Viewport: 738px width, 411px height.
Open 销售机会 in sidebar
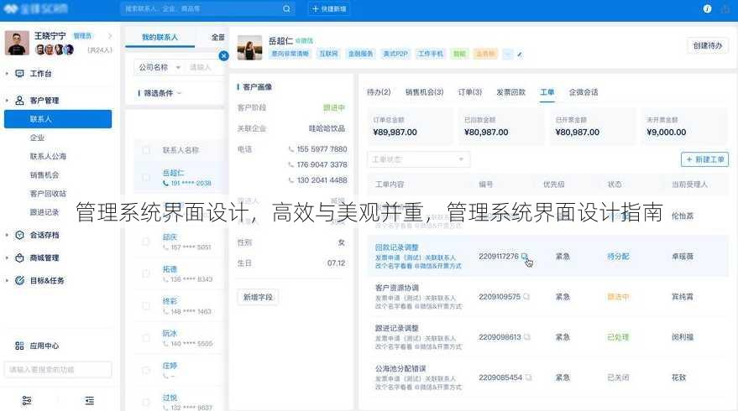44,175
